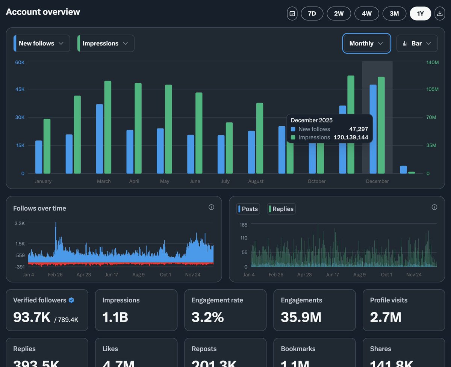Screen dimensions: 451x367
Task: Open the Engagement rate stat card
Action: click(x=225, y=310)
